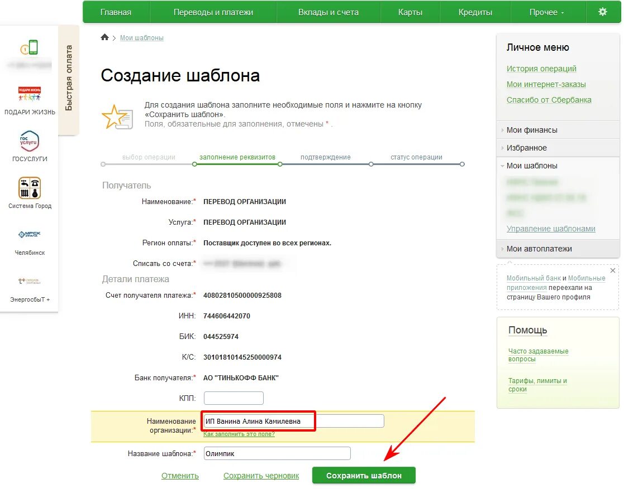Click the star template icon

(117, 117)
